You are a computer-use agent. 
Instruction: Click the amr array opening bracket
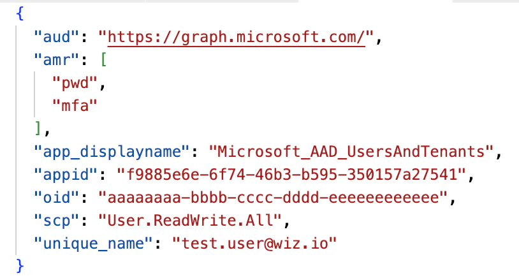pyautogui.click(x=103, y=61)
